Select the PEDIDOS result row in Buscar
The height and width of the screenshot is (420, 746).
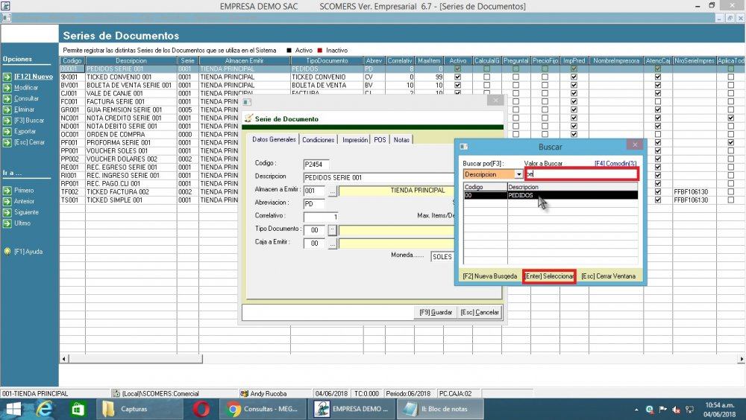[551, 195]
